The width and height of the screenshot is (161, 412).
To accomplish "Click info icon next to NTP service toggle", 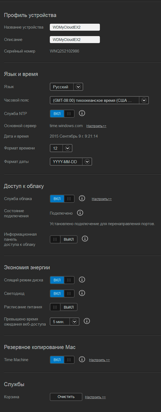I will tap(82, 113).
